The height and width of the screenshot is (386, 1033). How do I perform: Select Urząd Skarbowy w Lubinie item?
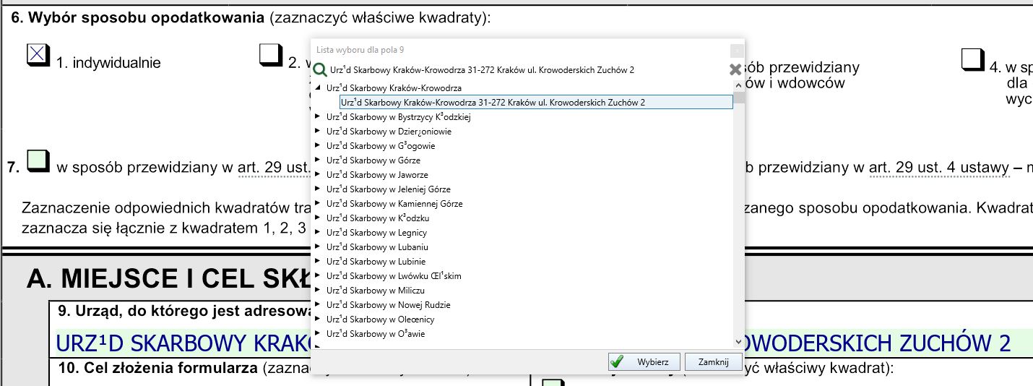click(376, 262)
